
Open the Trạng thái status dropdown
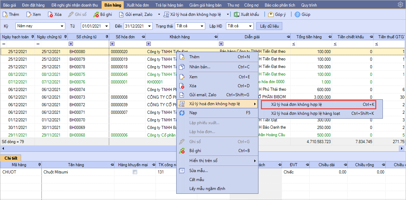(x=202, y=26)
